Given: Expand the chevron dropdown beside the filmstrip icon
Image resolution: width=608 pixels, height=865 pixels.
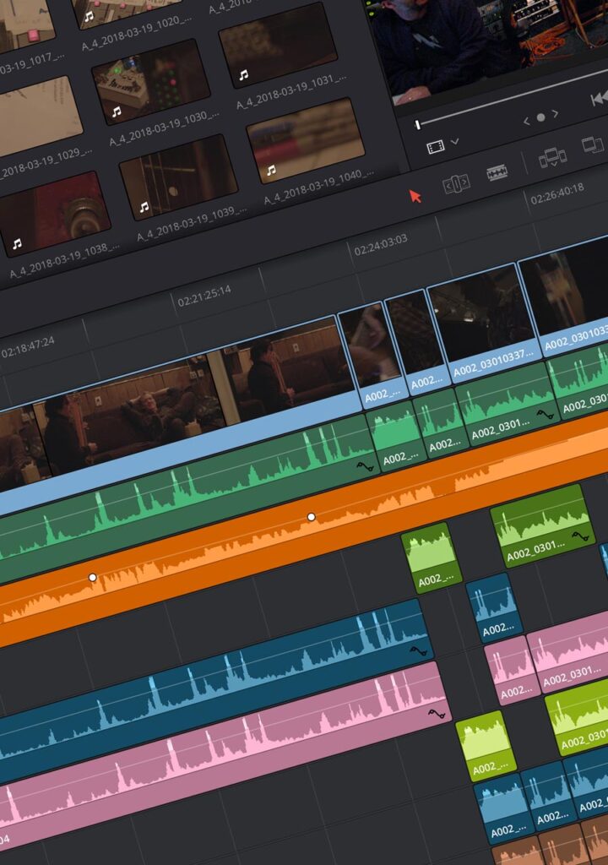Looking at the screenshot, I should 456,142.
